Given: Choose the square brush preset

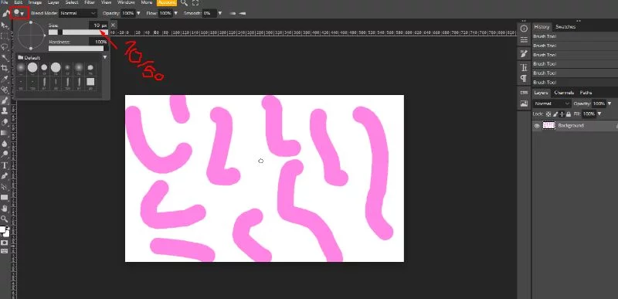Looking at the screenshot, I should click(90, 82).
